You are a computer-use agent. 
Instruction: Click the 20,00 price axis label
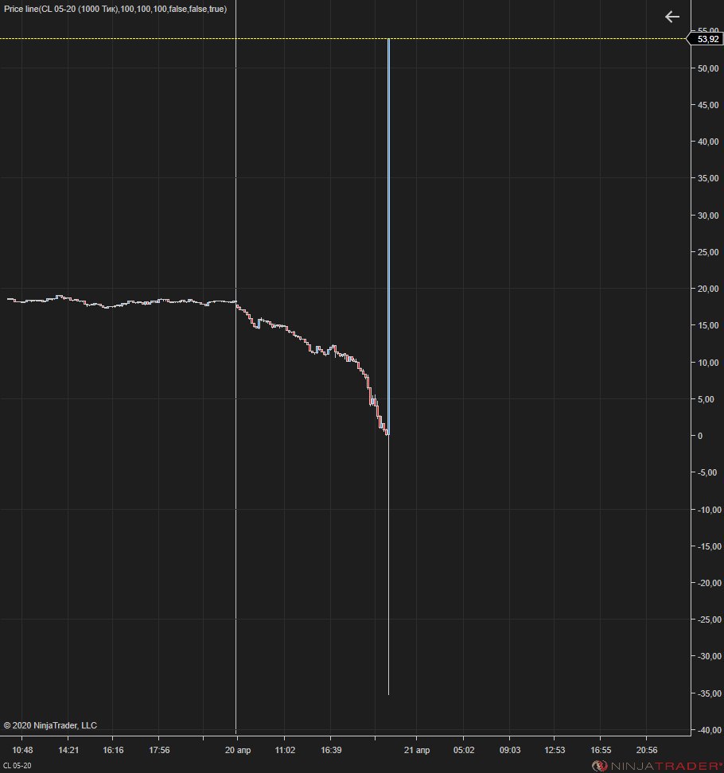[708, 289]
